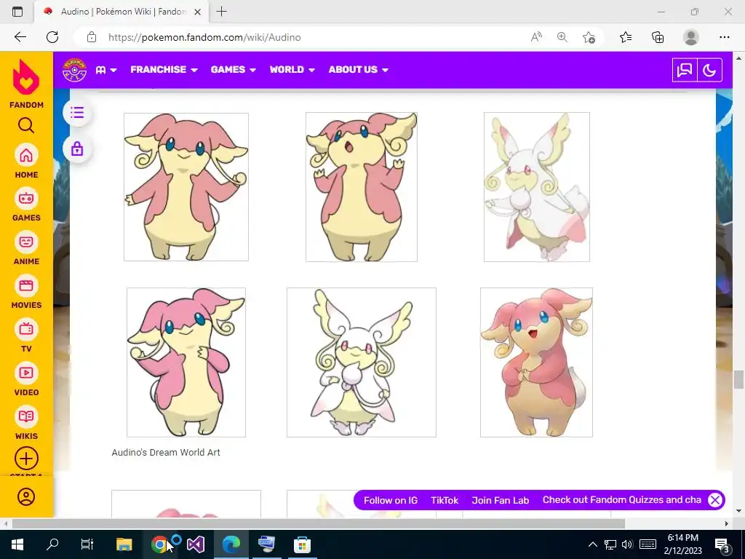Image resolution: width=745 pixels, height=559 pixels.
Task: Open the Favorites list icon
Action: (626, 37)
